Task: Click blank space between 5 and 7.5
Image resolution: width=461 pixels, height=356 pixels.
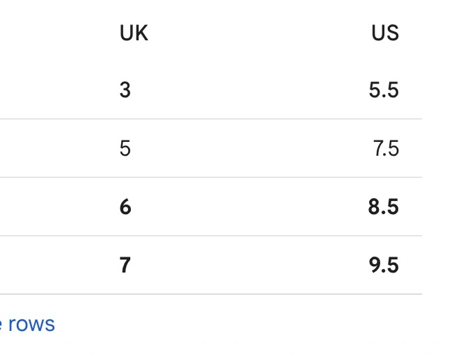Action: pos(250,148)
